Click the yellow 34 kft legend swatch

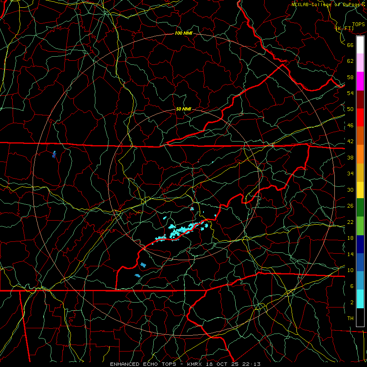360,190
